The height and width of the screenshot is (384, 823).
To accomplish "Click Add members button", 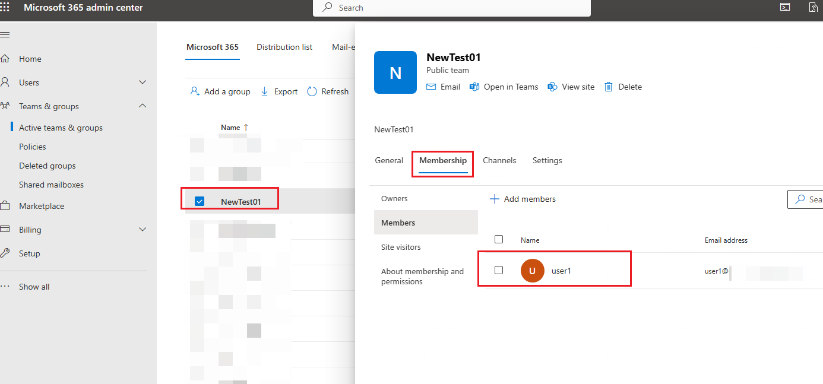I will [x=523, y=199].
